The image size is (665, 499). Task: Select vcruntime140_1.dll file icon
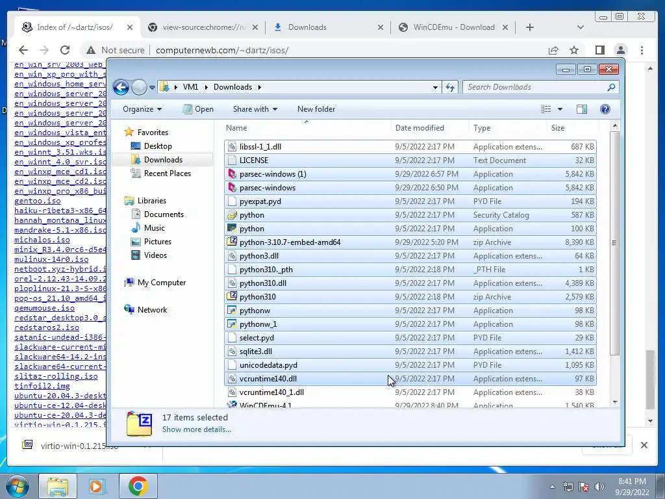pyautogui.click(x=232, y=392)
